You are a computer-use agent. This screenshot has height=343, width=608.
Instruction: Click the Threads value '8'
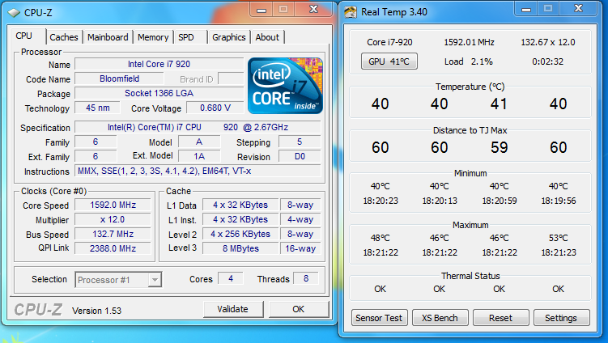[306, 278]
